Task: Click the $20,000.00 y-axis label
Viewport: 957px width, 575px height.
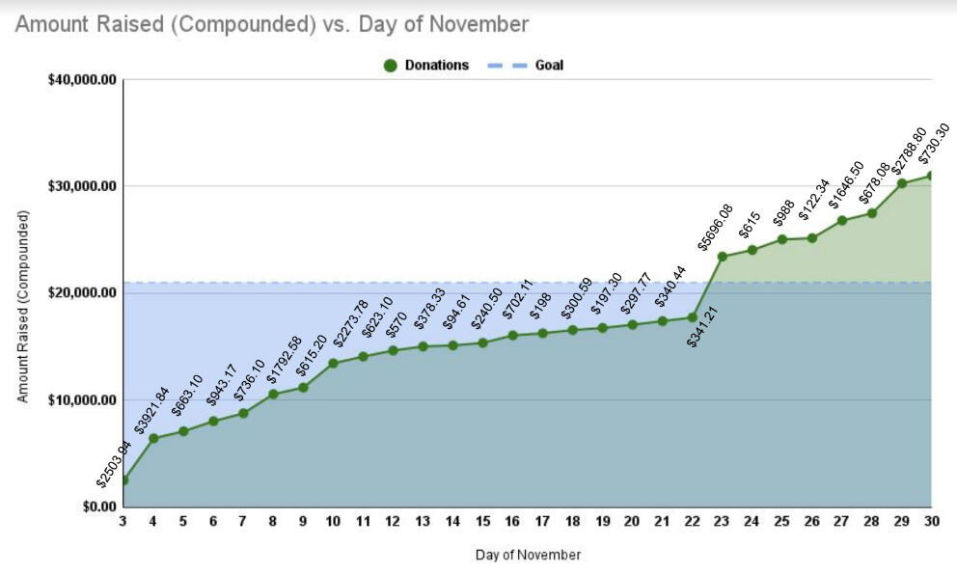Action: click(x=82, y=293)
